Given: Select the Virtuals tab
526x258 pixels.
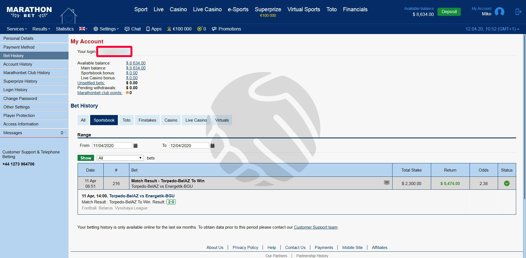Looking at the screenshot, I should point(222,120).
